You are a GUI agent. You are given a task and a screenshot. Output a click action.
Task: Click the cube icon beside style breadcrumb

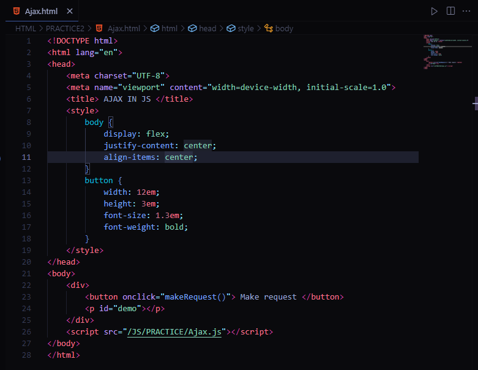coord(231,28)
